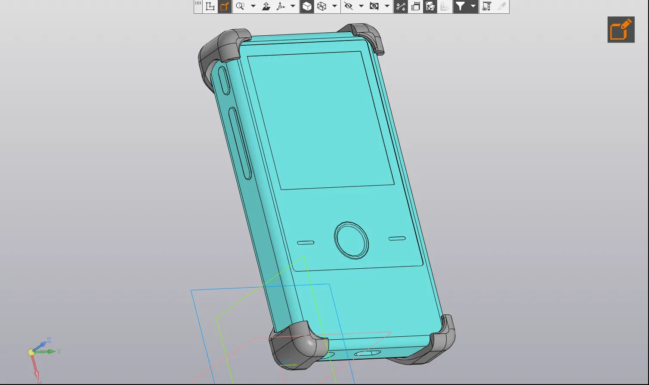Select the round center button on the phone
Image resolution: width=649 pixels, height=385 pixels.
[352, 240]
